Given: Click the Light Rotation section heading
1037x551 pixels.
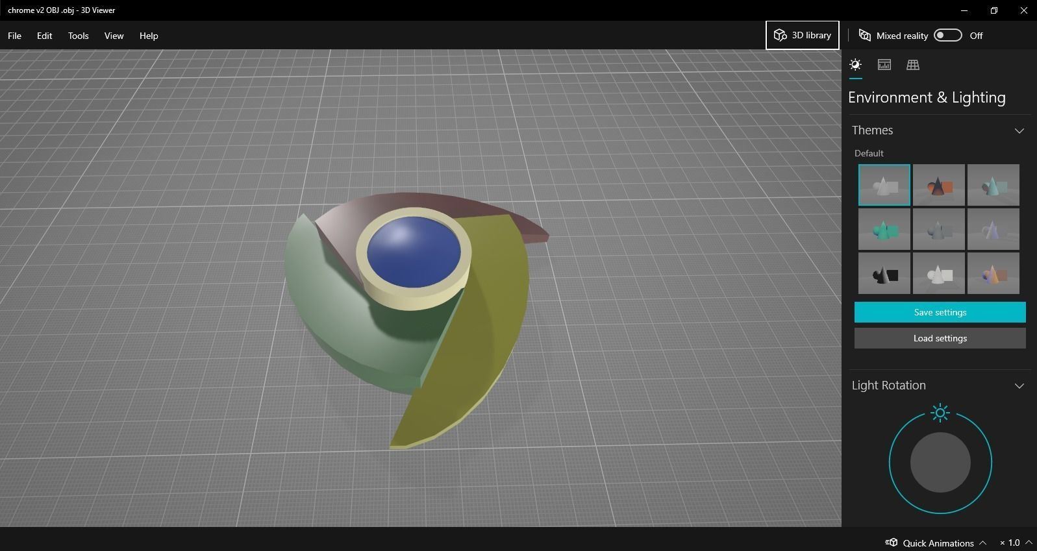Looking at the screenshot, I should [889, 386].
